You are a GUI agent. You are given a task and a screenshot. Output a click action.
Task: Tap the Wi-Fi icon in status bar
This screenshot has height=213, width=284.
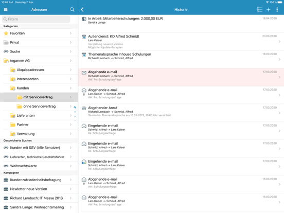[267, 2]
